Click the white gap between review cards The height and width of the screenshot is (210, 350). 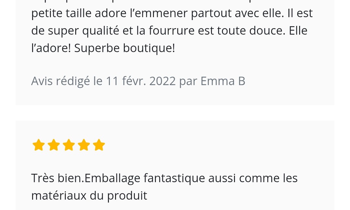click(175, 113)
